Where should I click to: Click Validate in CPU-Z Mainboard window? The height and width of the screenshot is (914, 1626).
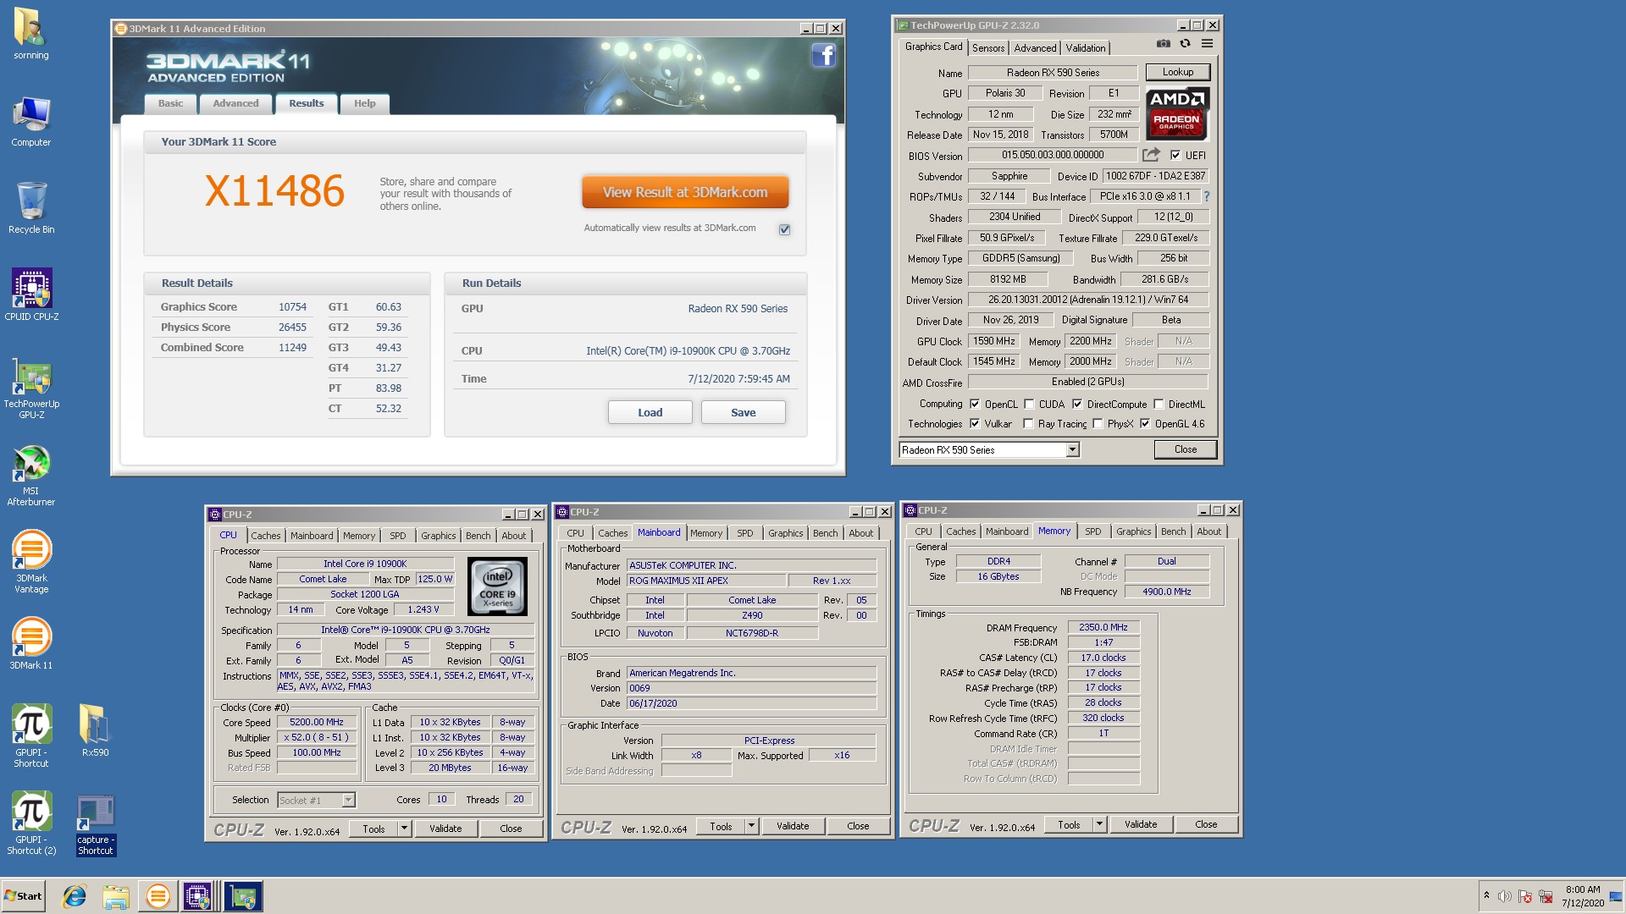[x=793, y=826]
